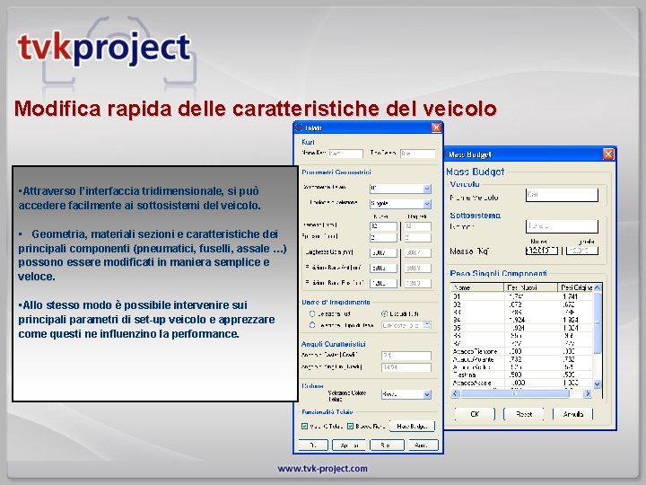Select the D1 row in the components table
The width and height of the screenshot is (646, 485).
pyautogui.click(x=522, y=296)
